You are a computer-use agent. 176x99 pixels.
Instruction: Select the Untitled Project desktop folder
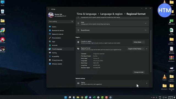(171, 78)
